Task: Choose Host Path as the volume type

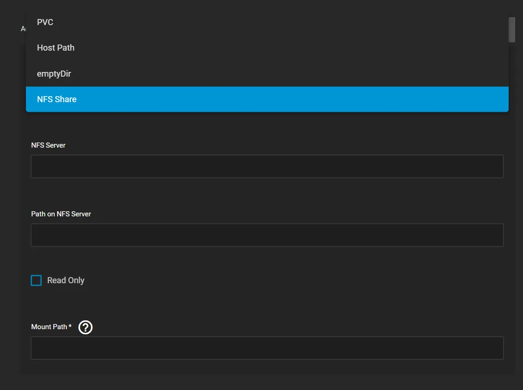Action: point(56,47)
